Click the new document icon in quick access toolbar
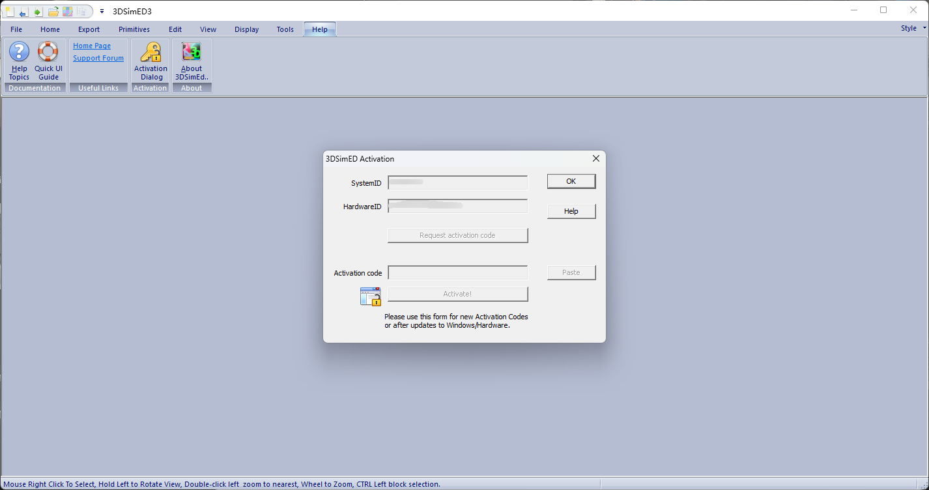This screenshot has height=490, width=929. [x=9, y=11]
